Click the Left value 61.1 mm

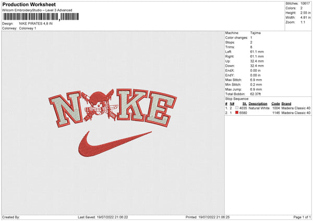coord(257,52)
